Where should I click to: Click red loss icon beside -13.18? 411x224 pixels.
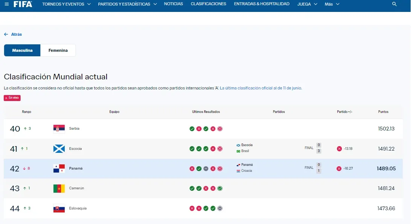339,149
